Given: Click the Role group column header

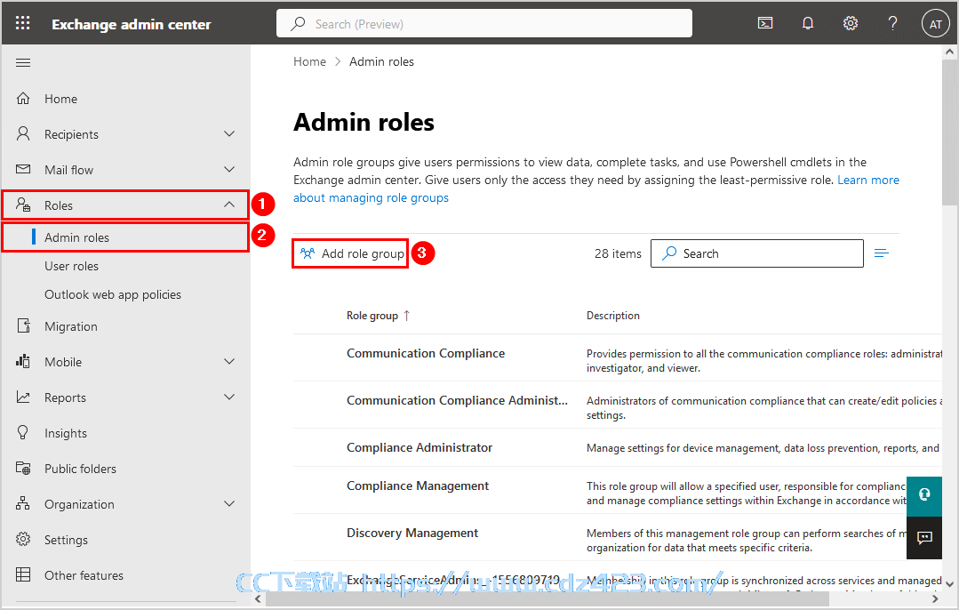Looking at the screenshot, I should tap(372, 316).
